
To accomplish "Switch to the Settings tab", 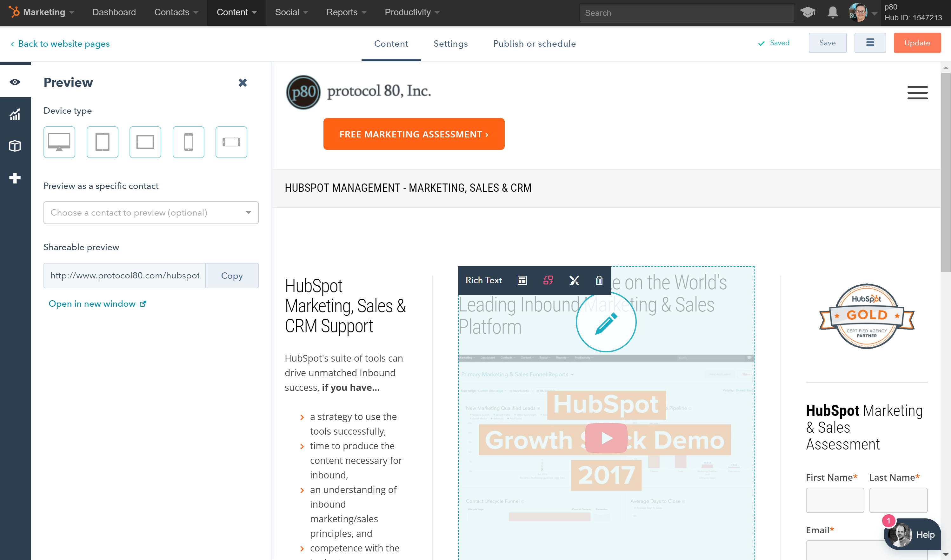I will (451, 44).
